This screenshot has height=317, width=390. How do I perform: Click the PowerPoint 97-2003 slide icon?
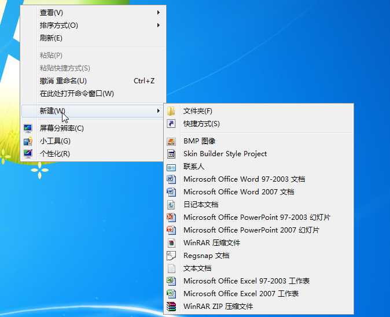(171, 218)
